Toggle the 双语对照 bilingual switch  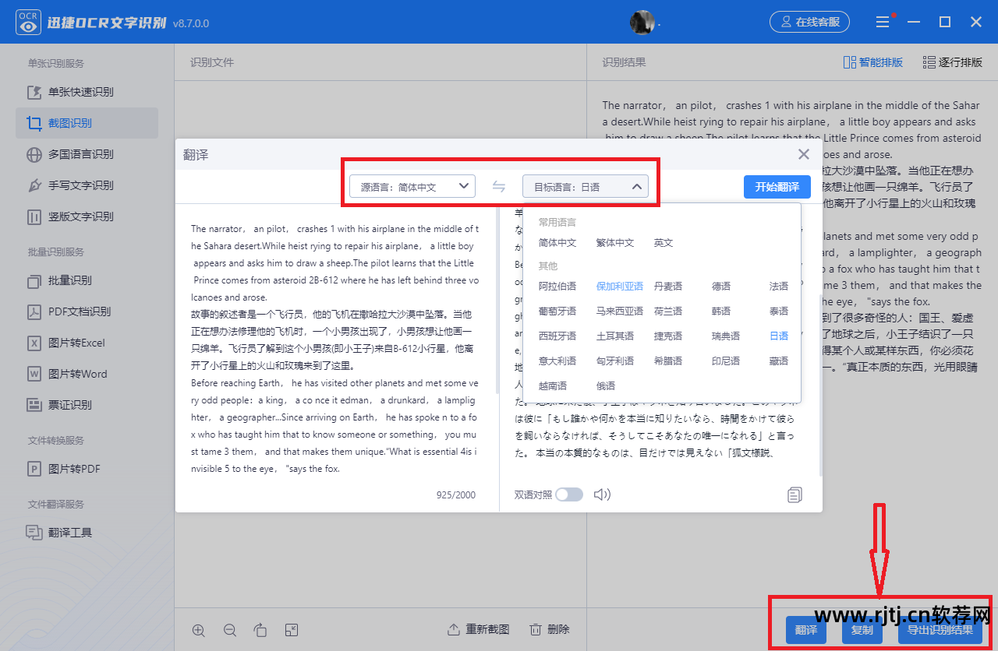569,494
